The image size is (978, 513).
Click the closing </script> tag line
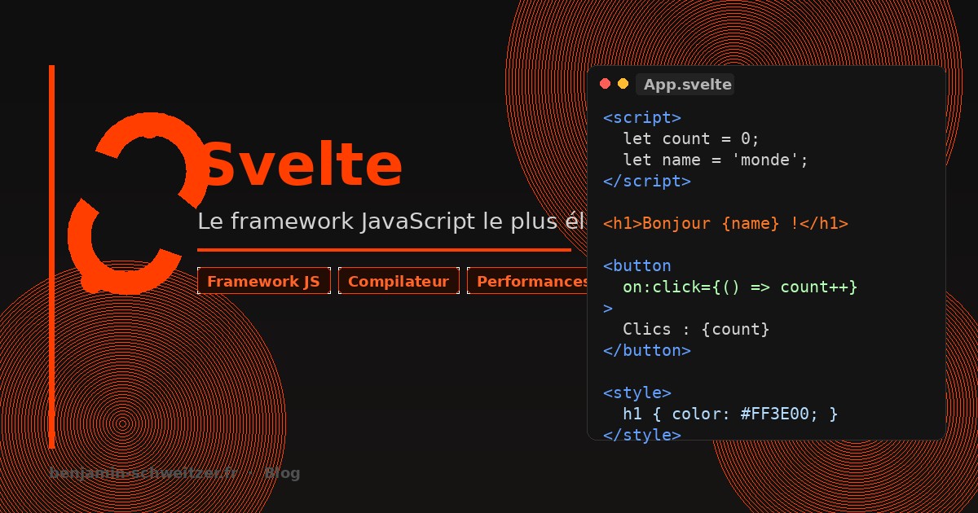(647, 181)
